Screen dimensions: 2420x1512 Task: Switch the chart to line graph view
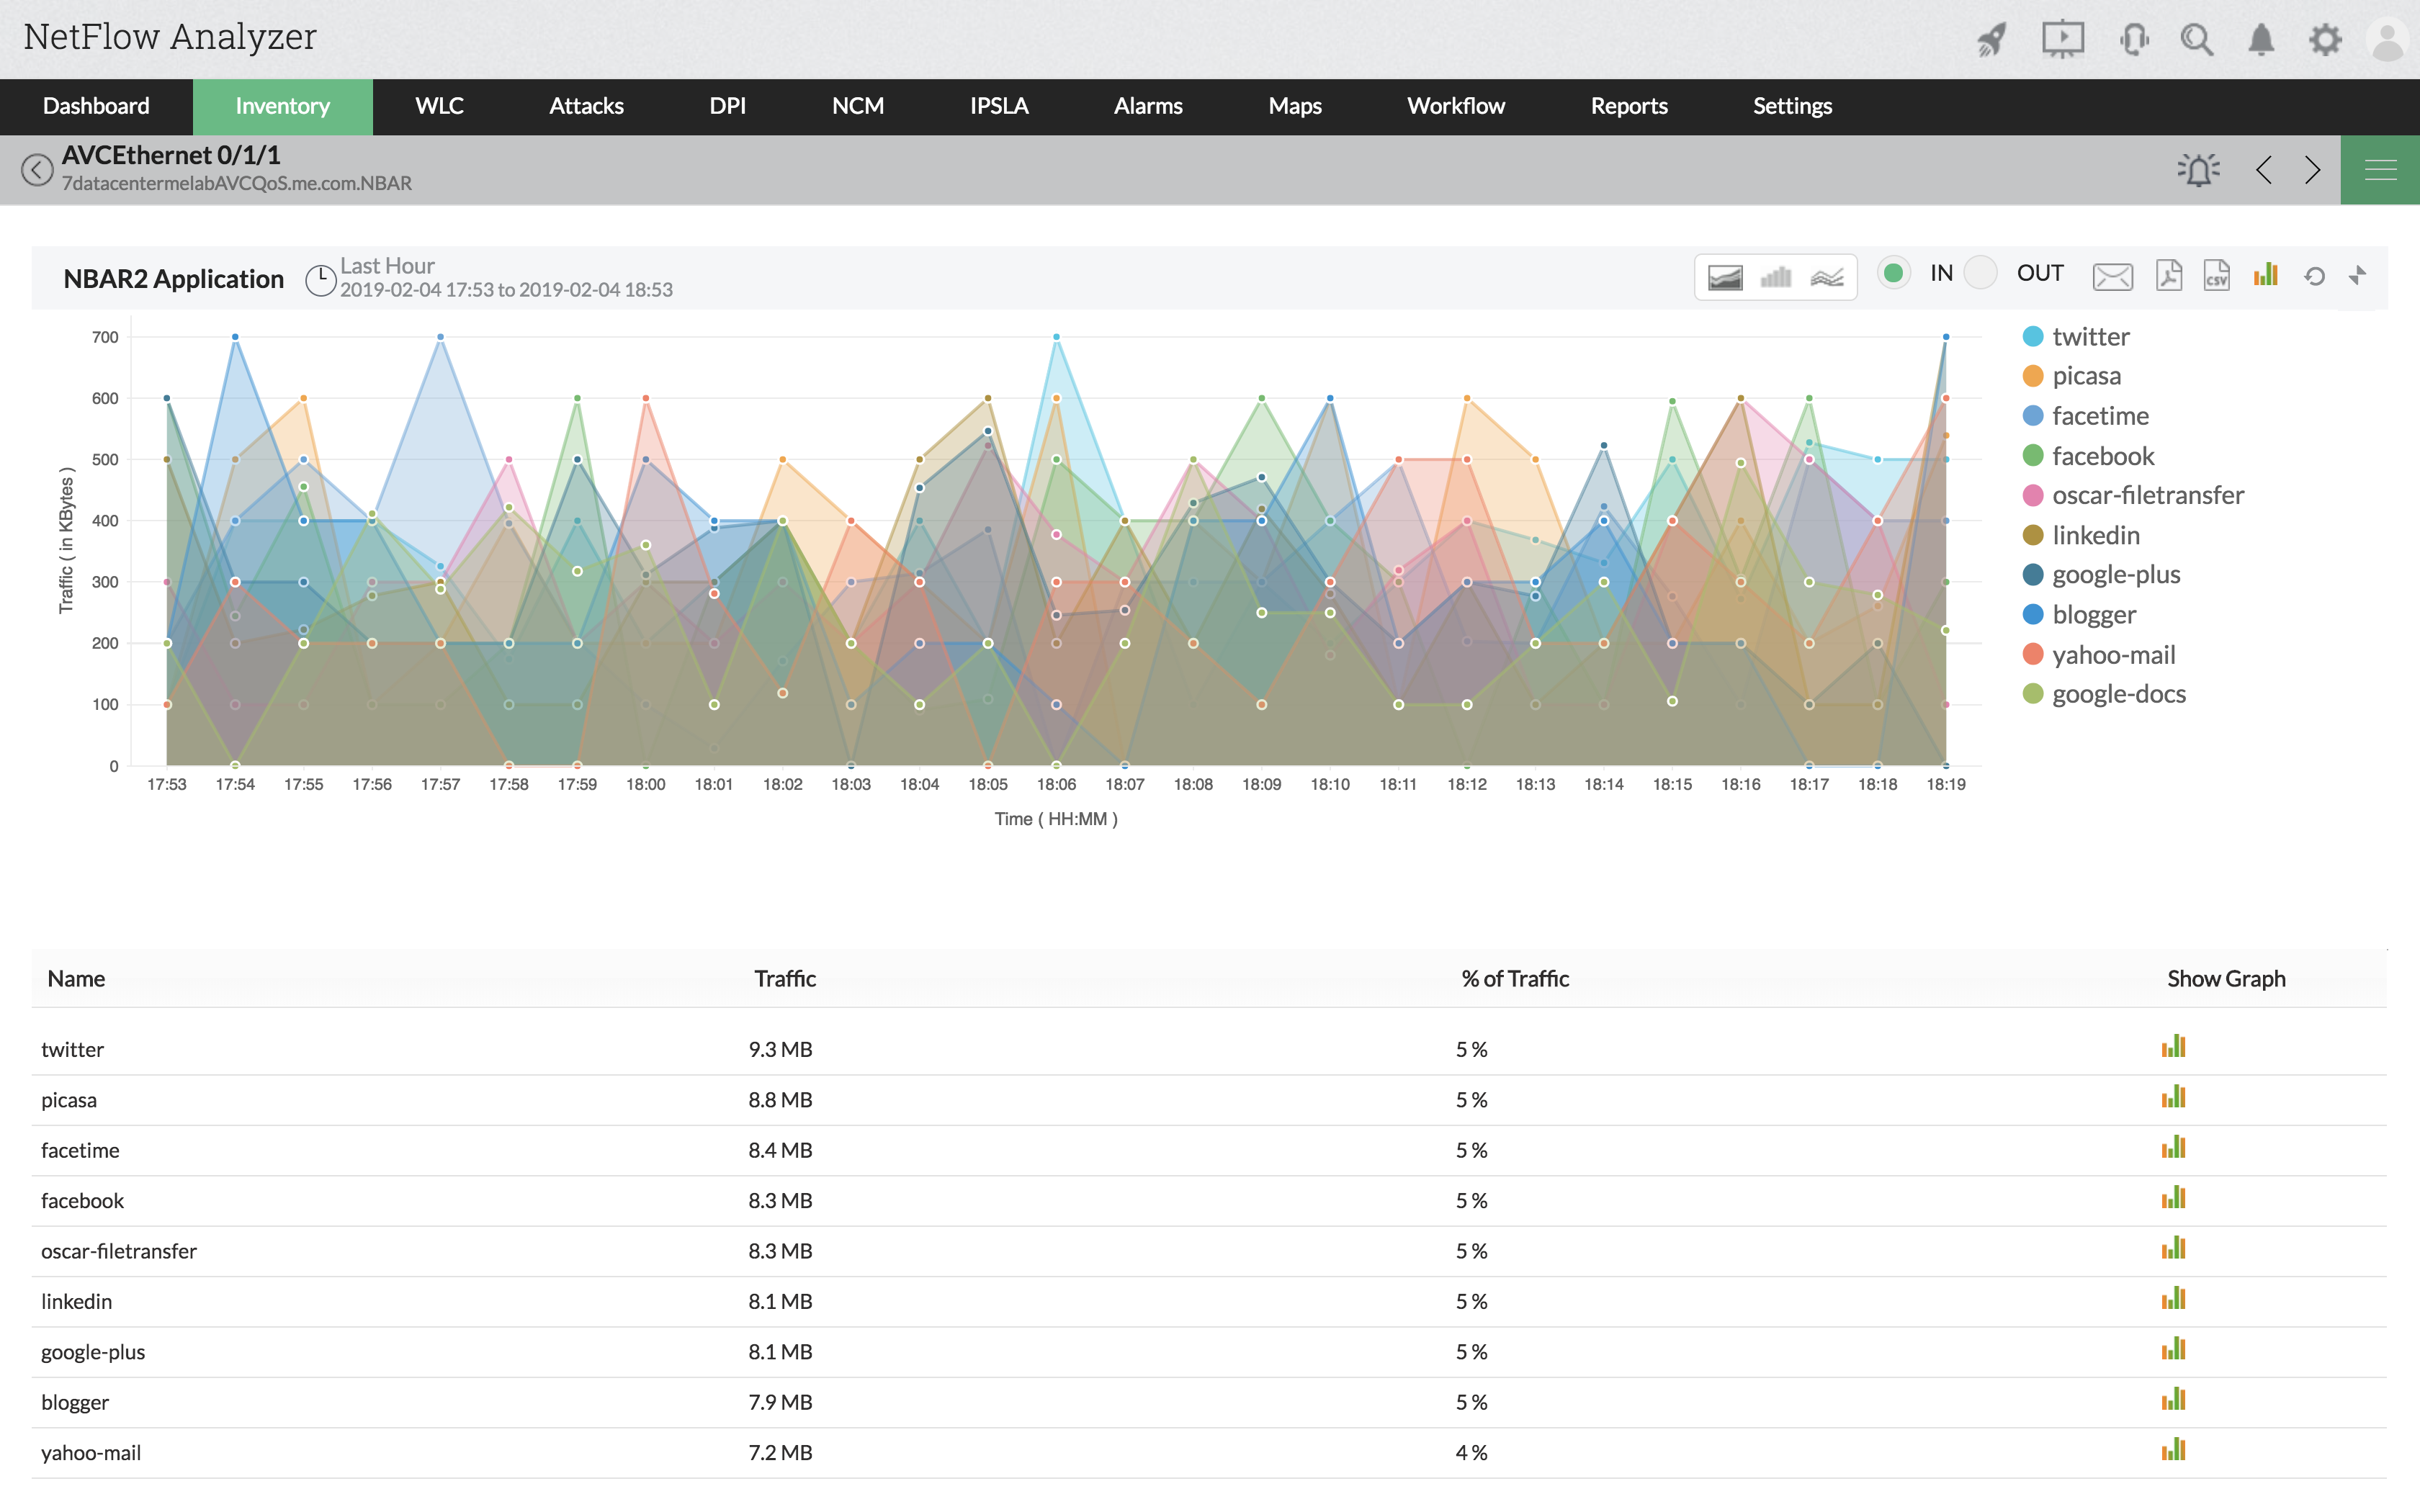1827,277
